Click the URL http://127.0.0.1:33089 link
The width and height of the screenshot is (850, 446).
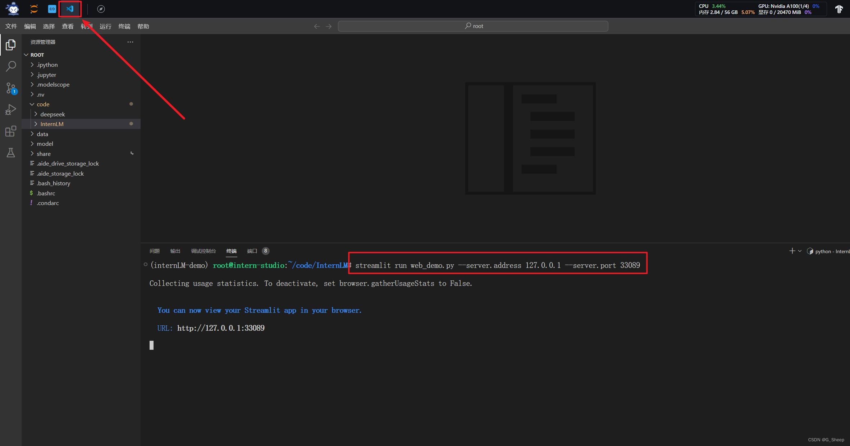tap(220, 327)
